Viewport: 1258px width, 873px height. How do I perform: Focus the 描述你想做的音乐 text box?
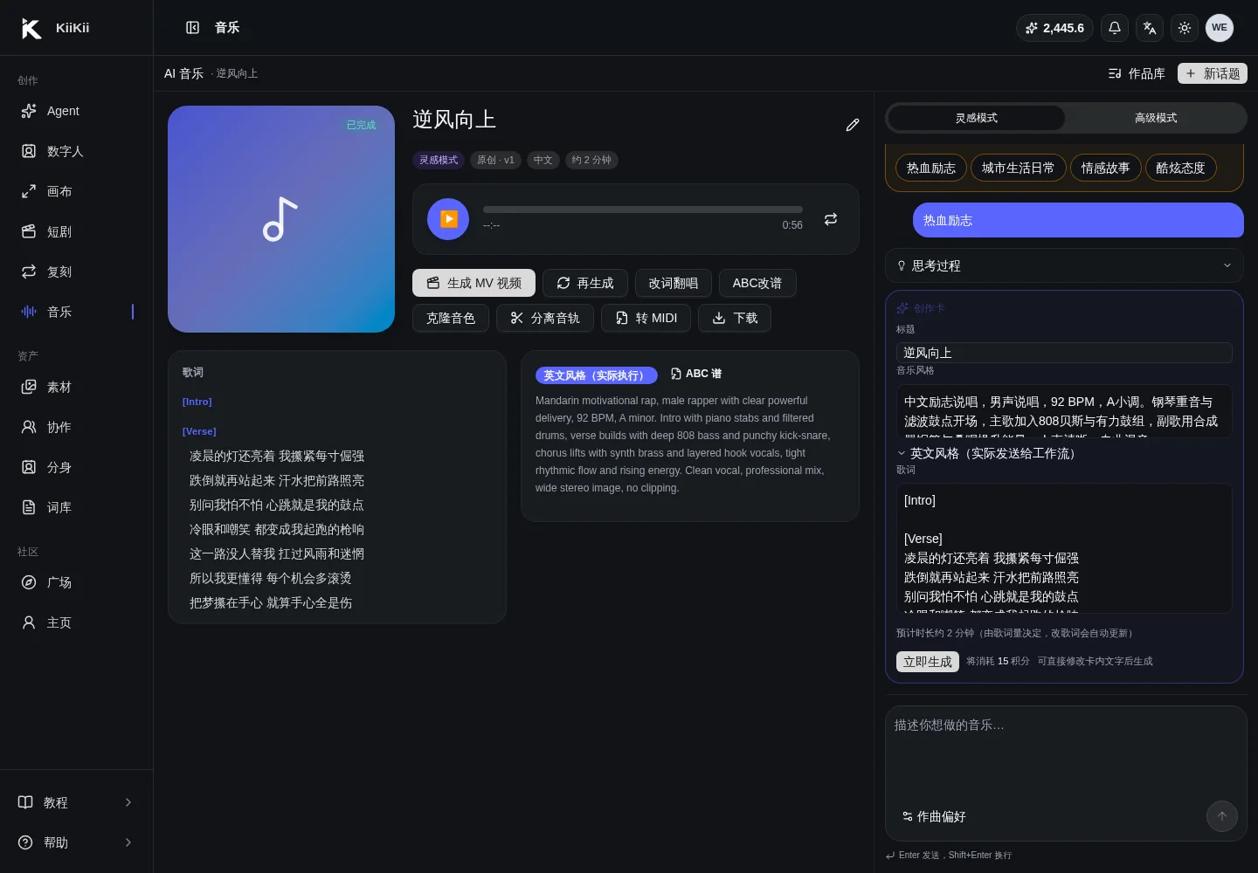[1065, 751]
